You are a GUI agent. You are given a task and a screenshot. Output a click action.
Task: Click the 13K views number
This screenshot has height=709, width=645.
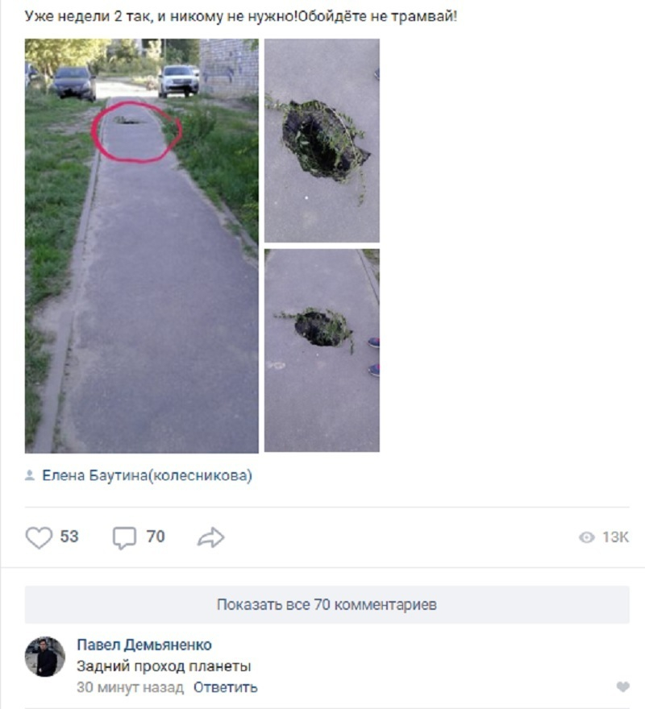coord(615,537)
